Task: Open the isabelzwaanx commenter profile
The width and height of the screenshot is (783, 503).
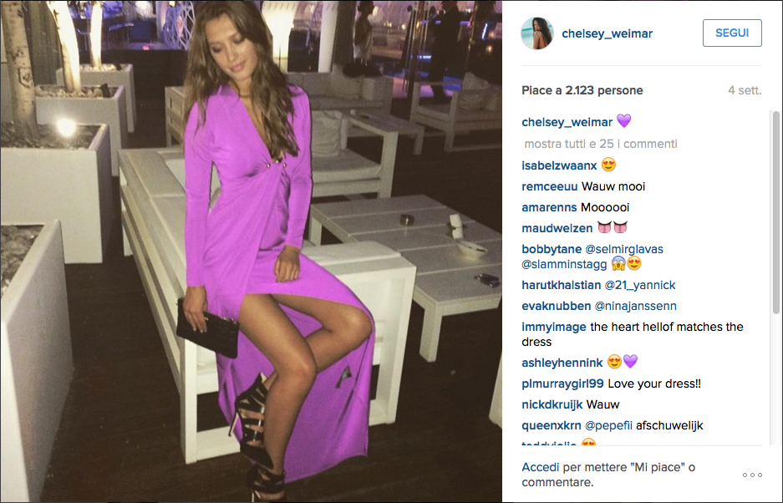Action: [x=559, y=165]
